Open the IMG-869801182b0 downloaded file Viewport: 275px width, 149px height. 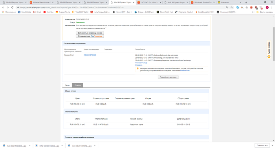(48, 146)
